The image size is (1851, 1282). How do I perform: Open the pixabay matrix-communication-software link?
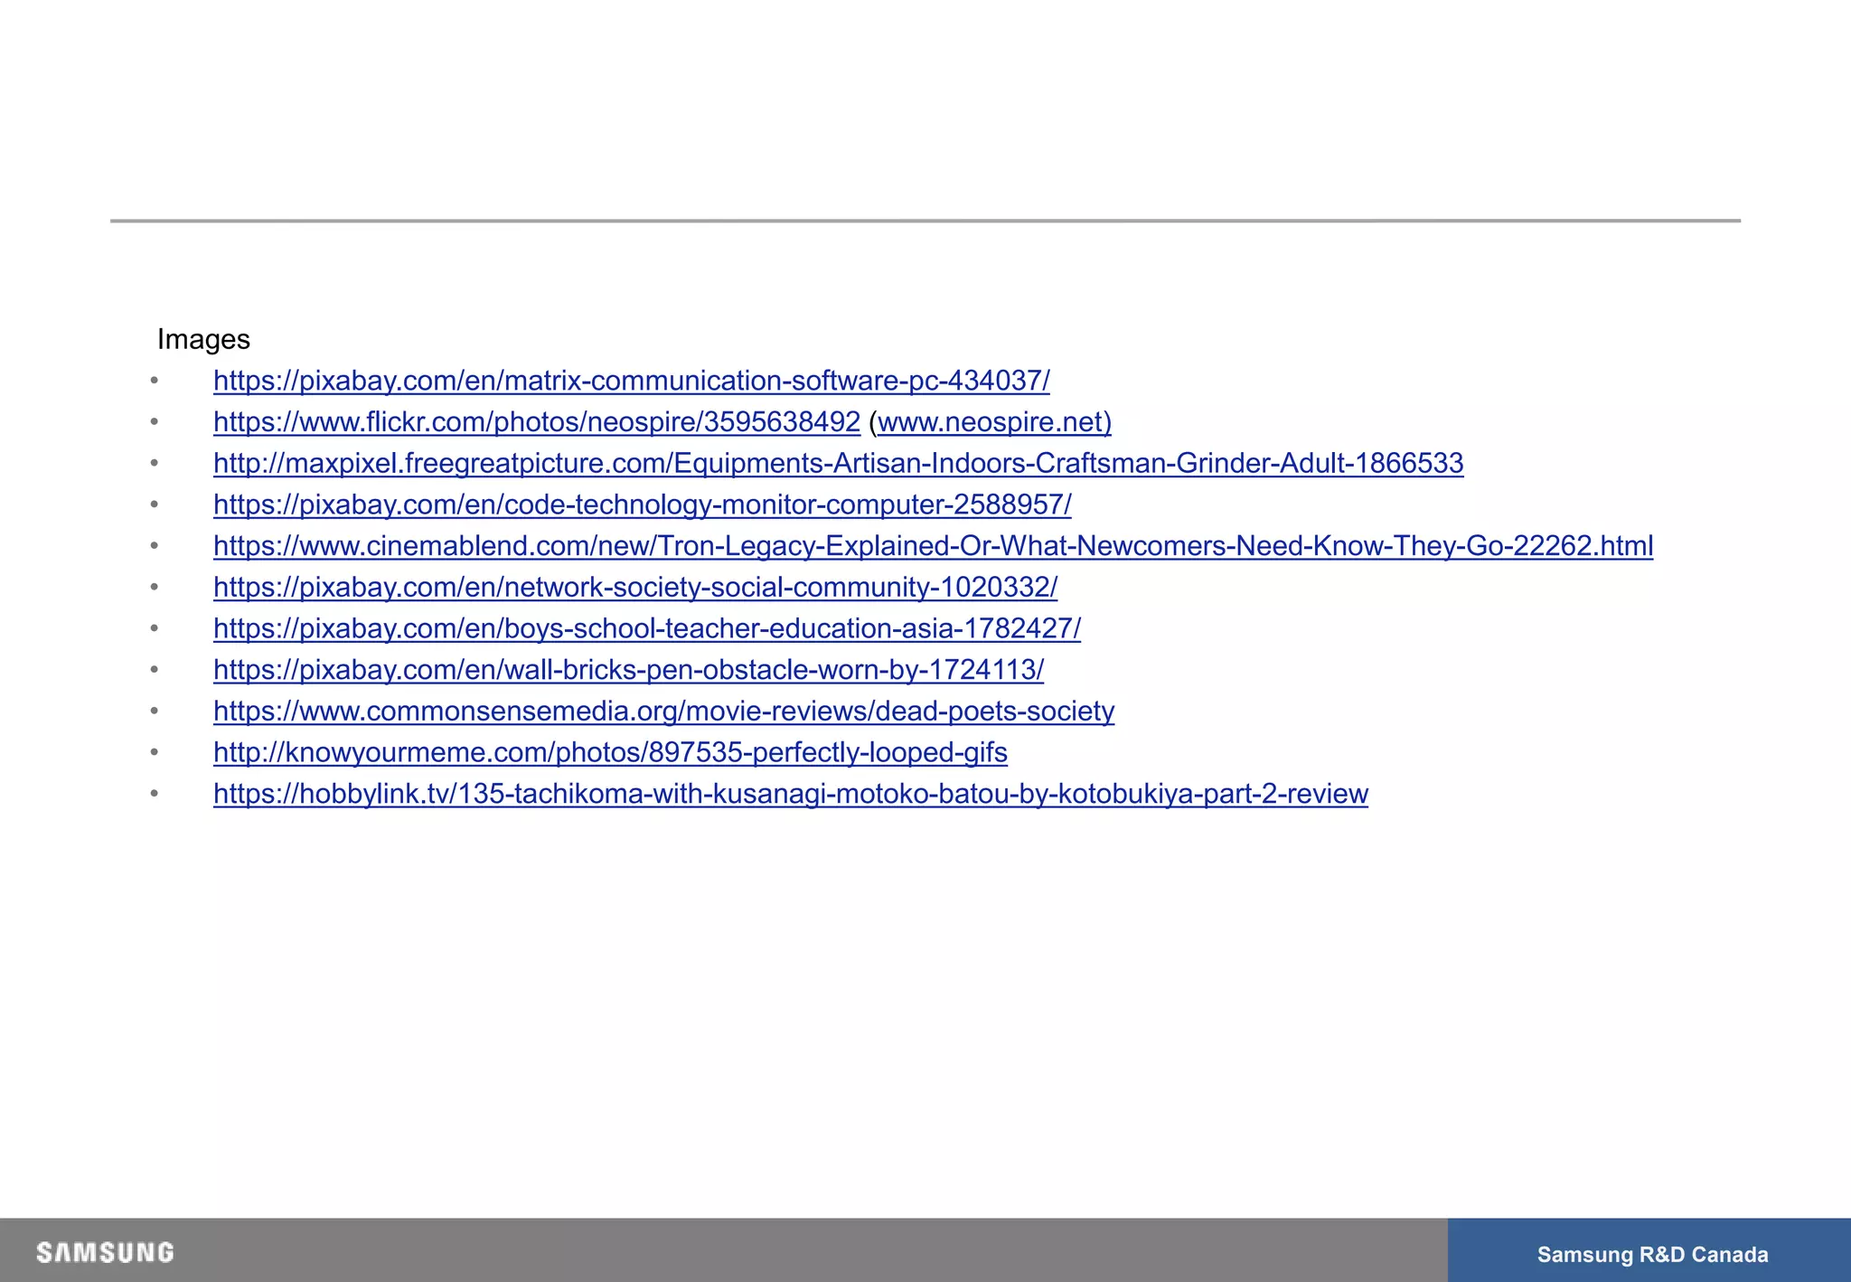(631, 381)
